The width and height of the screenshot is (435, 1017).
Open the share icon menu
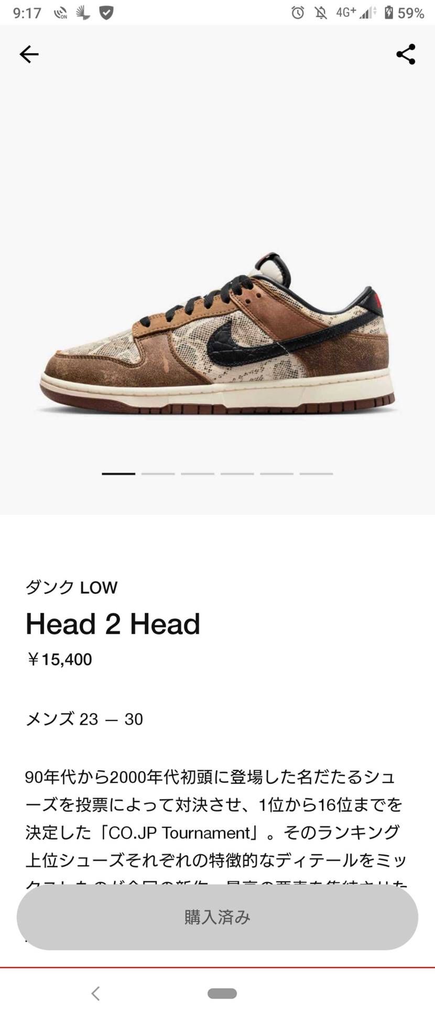pyautogui.click(x=406, y=54)
